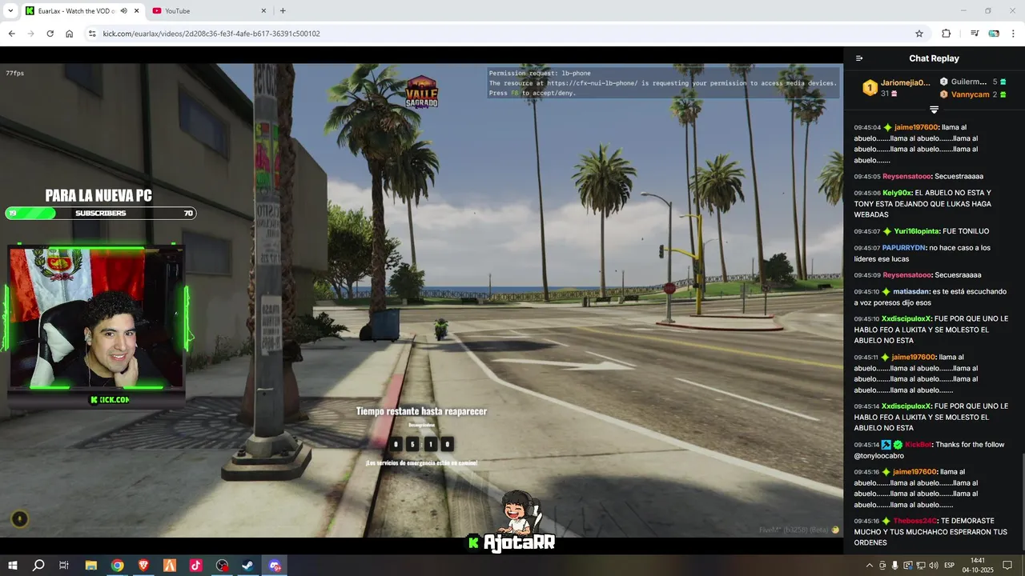Screen dimensions: 1025x576
Task: Open Chrome profile avatar
Action: (x=994, y=34)
